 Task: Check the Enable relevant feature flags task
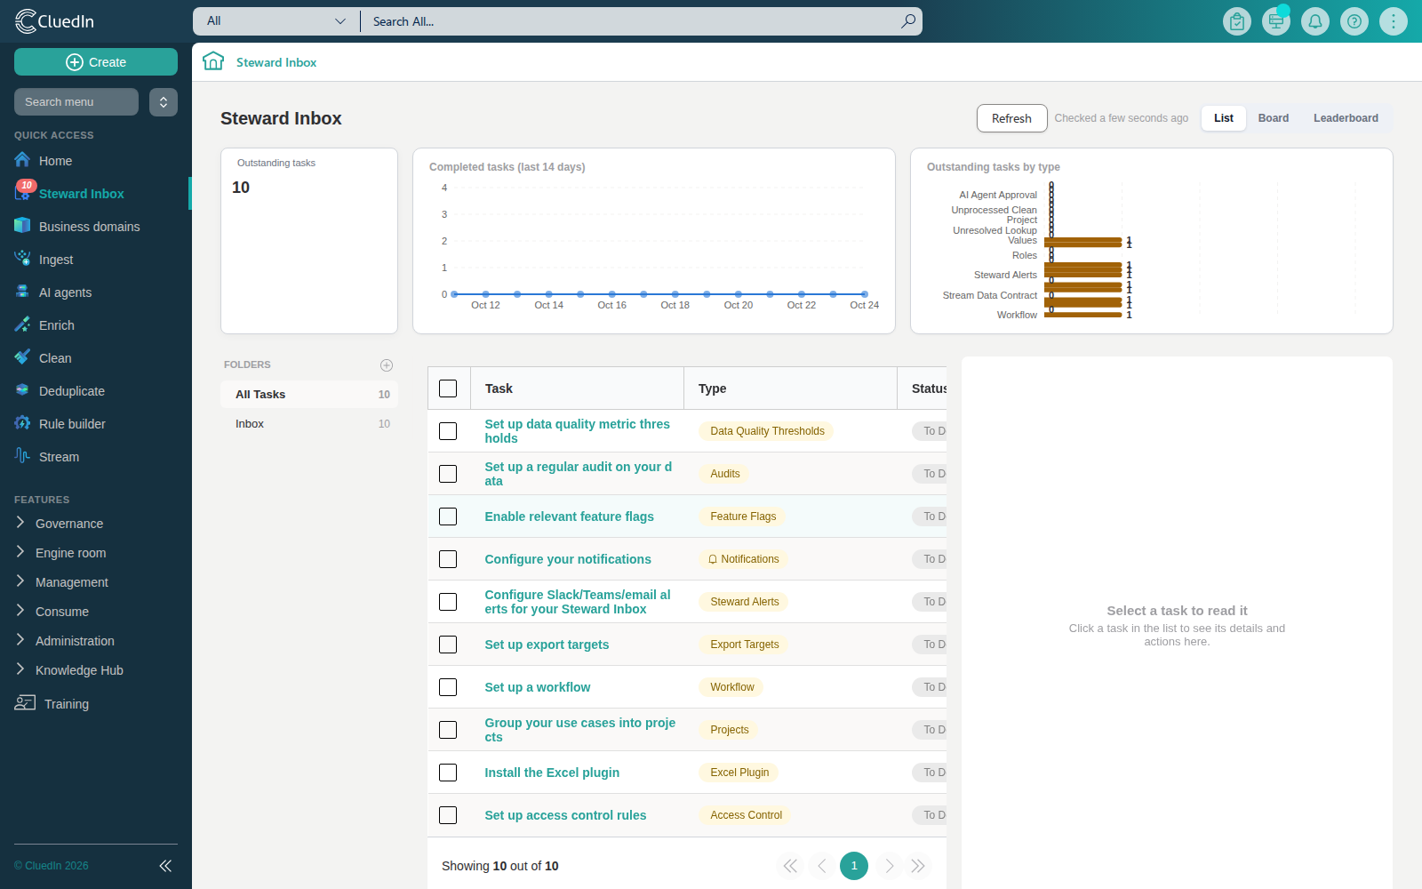[x=448, y=517]
